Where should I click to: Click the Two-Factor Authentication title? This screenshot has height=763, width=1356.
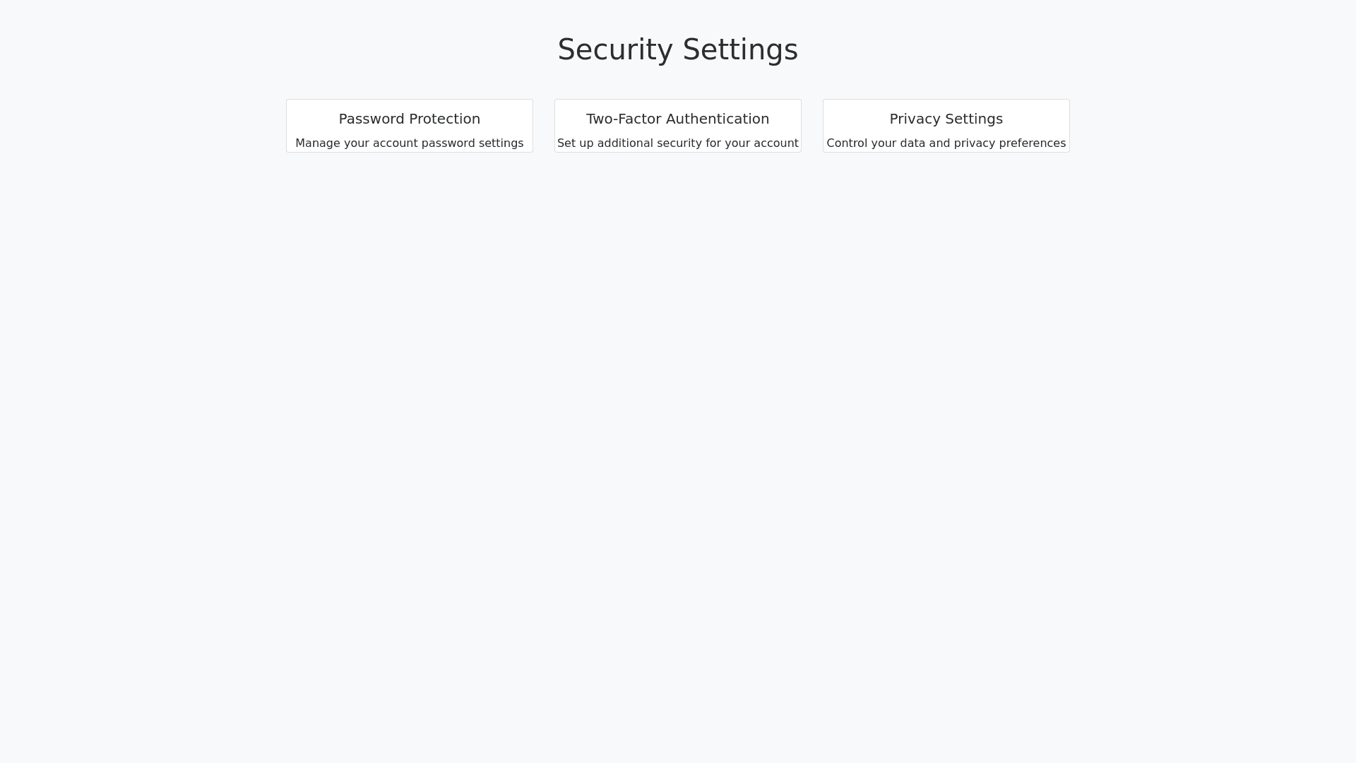pyautogui.click(x=677, y=119)
